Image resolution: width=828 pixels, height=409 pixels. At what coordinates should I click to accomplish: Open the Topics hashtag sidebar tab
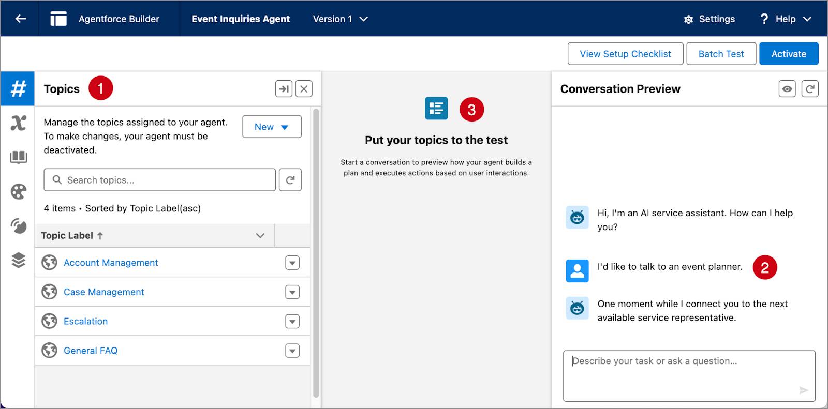[x=18, y=88]
